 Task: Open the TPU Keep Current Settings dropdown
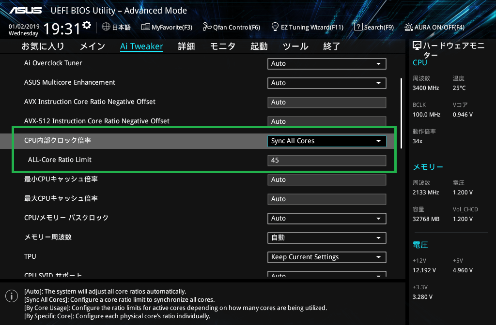point(327,257)
